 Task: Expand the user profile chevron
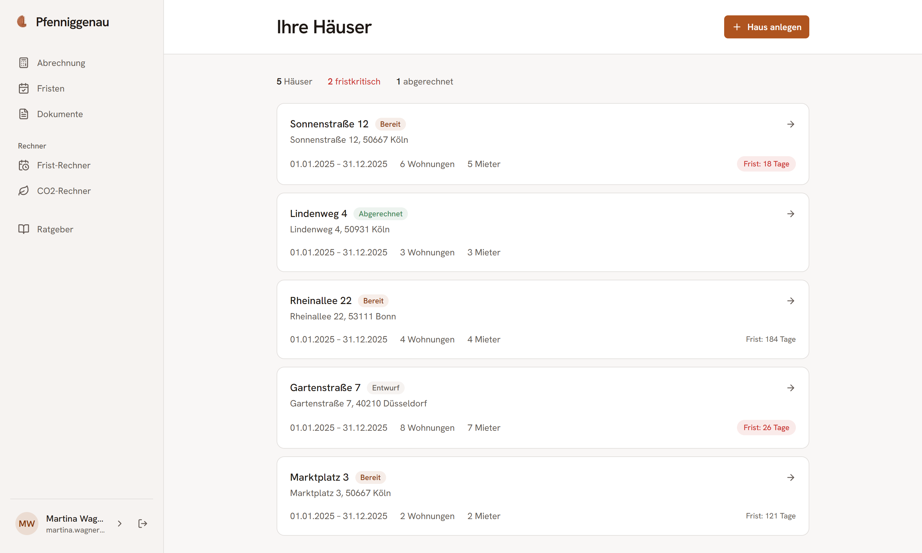(x=120, y=524)
